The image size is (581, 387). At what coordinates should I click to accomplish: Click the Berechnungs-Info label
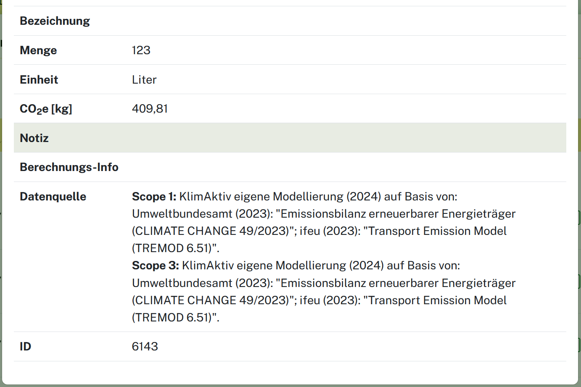[x=69, y=167]
